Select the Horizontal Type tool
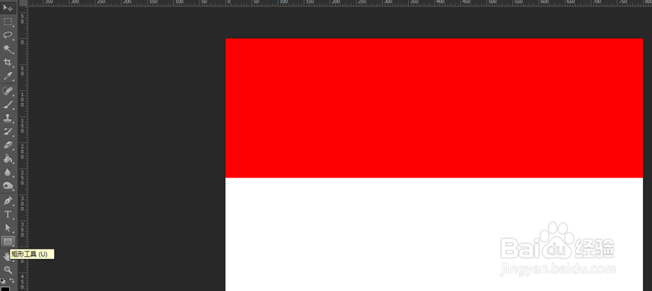The width and height of the screenshot is (652, 291). [x=8, y=215]
